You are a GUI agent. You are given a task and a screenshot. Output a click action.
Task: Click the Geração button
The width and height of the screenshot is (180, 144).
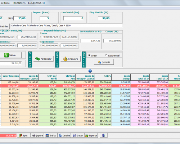click(x=104, y=62)
